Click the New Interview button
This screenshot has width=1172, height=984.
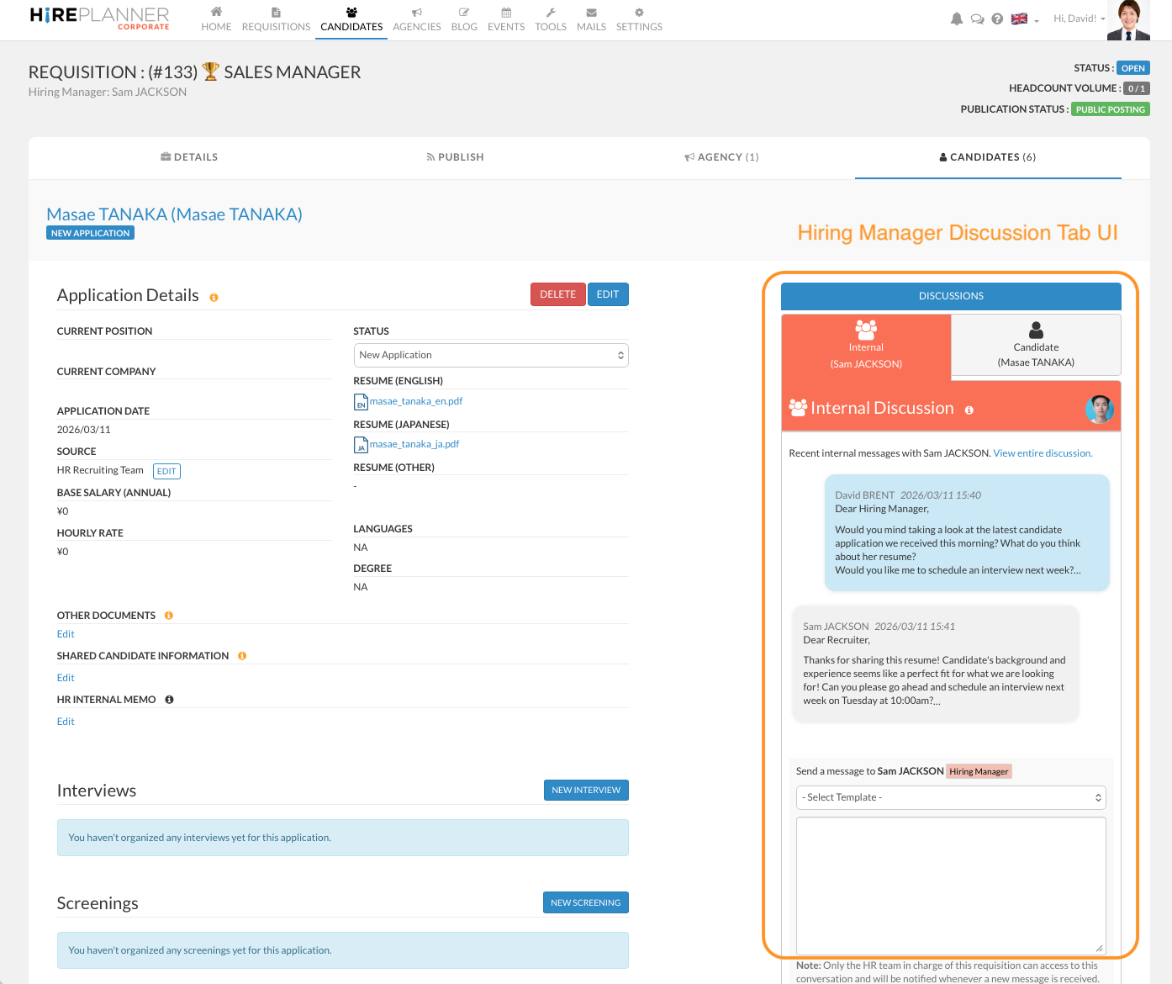point(586,791)
